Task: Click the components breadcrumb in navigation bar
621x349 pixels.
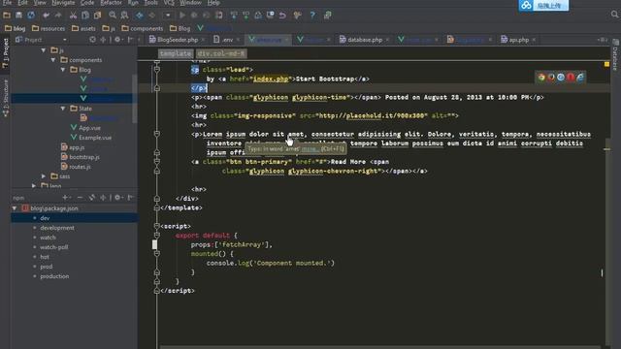Action: click(143, 28)
